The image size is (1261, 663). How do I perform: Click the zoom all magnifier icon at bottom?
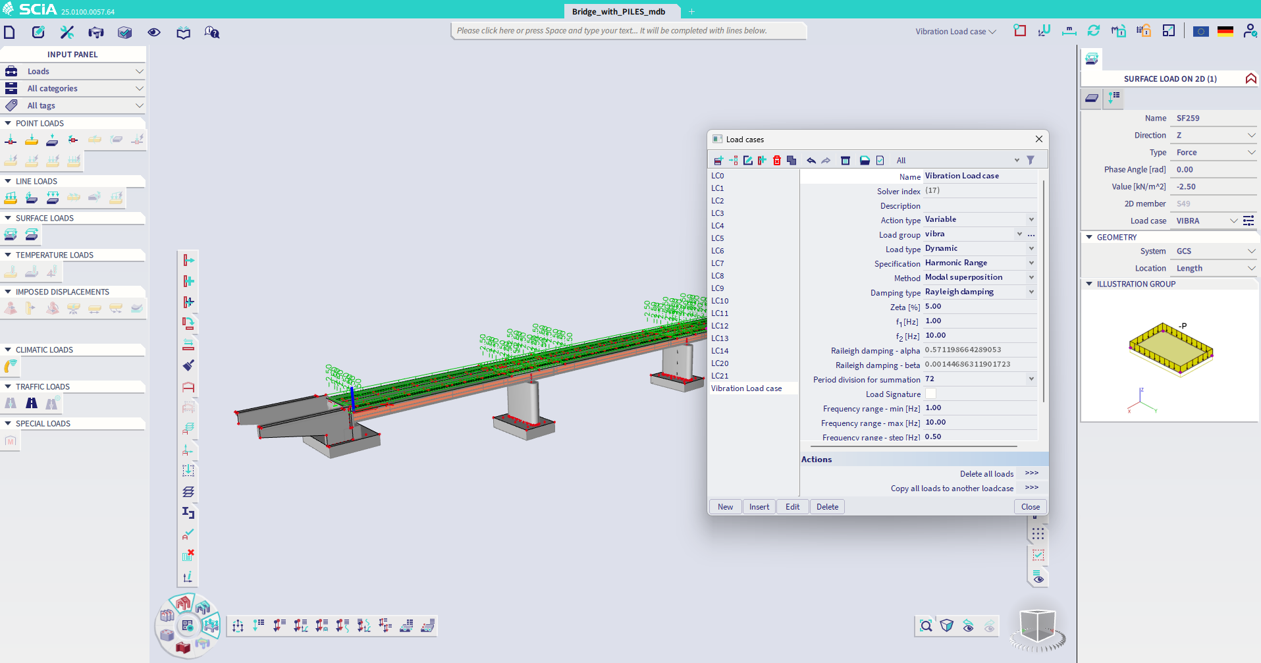coord(926,625)
